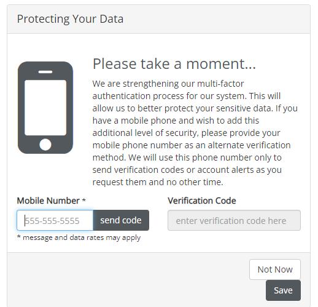
Task: Click the Protecting Your Data title
Action: [70, 19]
